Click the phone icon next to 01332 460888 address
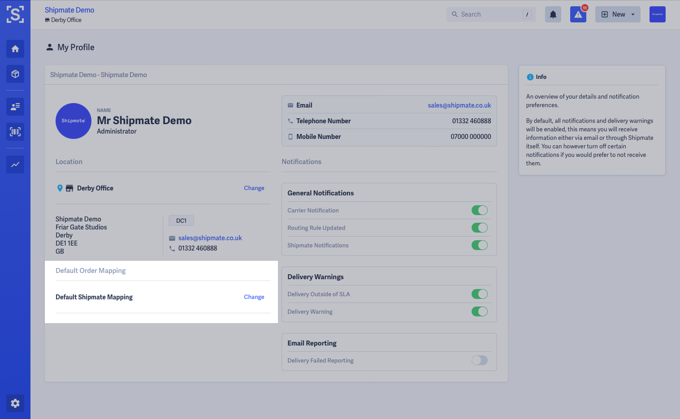680x419 pixels. (x=172, y=248)
